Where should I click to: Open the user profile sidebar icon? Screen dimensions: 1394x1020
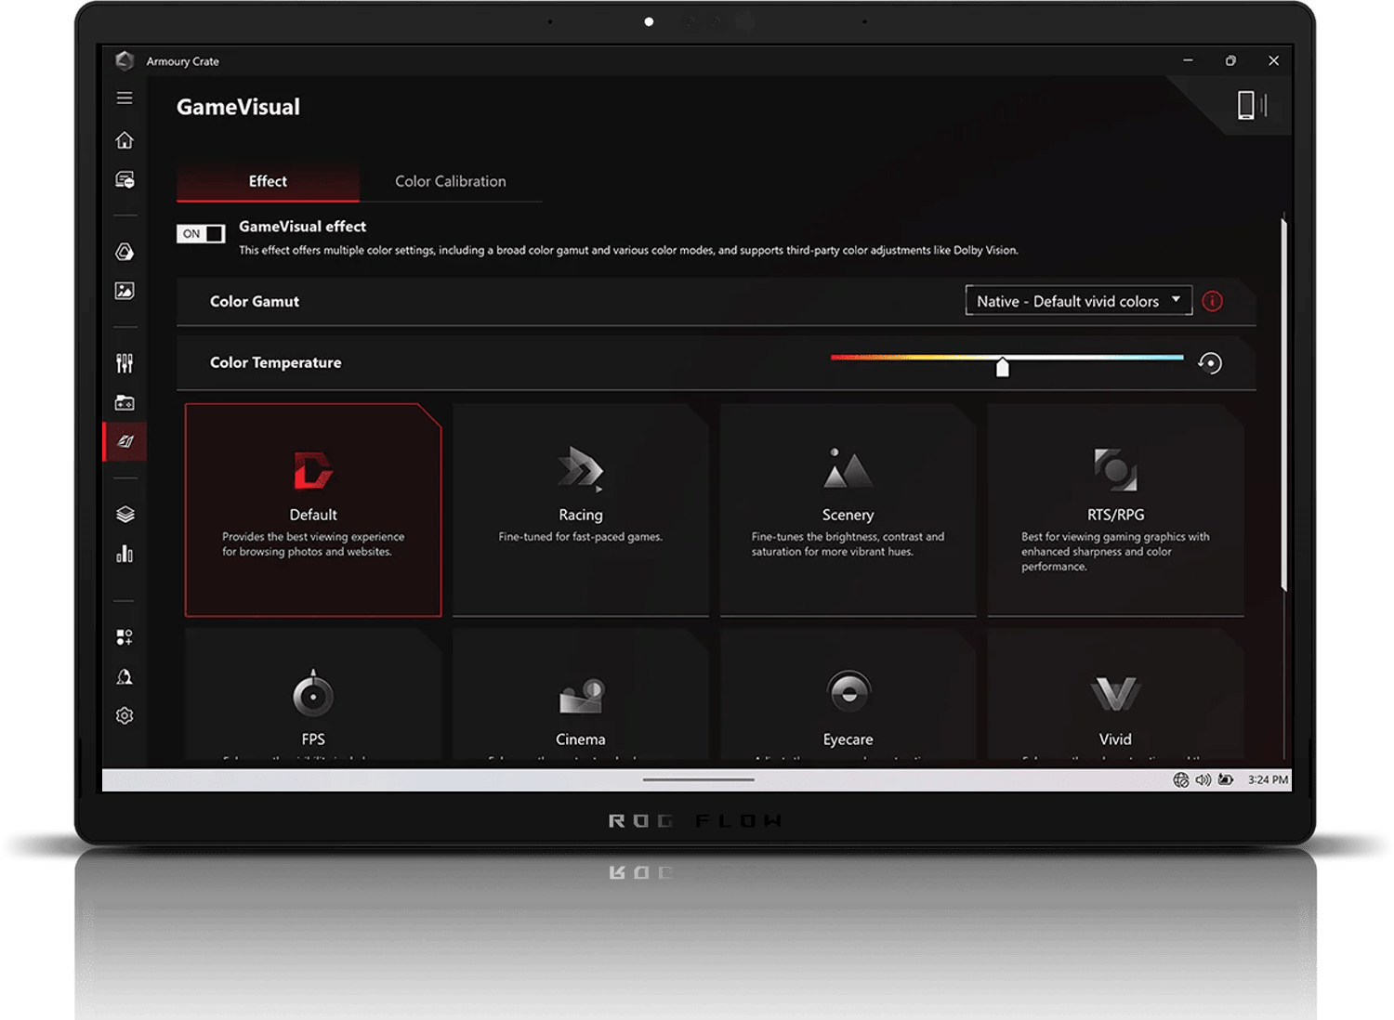pos(125,676)
